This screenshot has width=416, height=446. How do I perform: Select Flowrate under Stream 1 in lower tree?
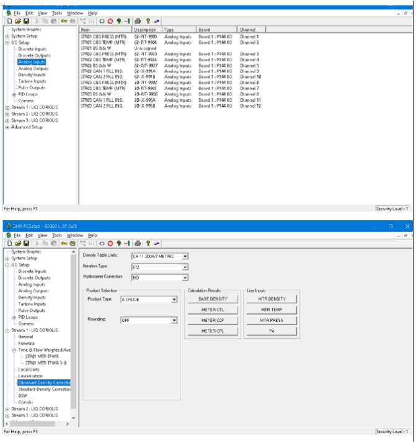click(27, 343)
